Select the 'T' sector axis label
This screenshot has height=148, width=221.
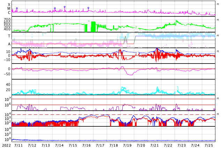click(9, 36)
